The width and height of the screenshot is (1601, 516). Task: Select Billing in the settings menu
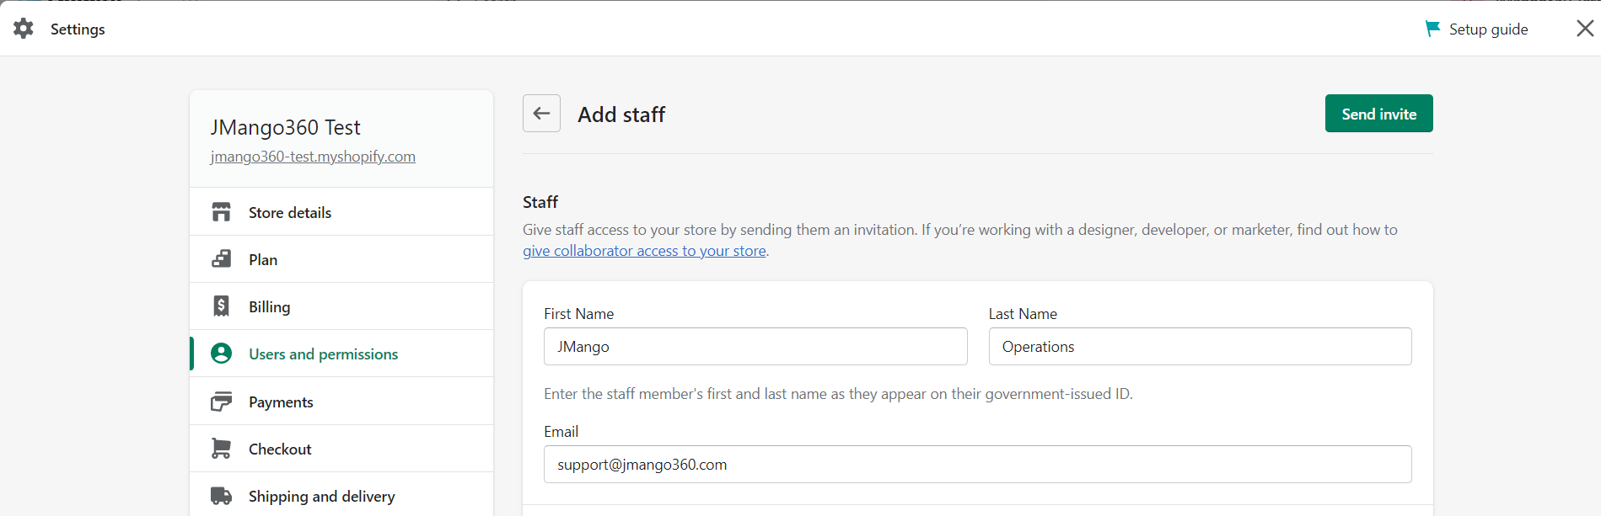(x=270, y=307)
